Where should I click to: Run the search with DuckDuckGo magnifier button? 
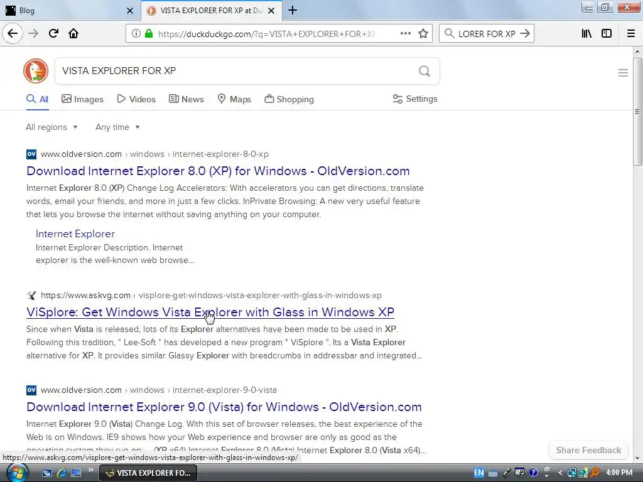424,72
